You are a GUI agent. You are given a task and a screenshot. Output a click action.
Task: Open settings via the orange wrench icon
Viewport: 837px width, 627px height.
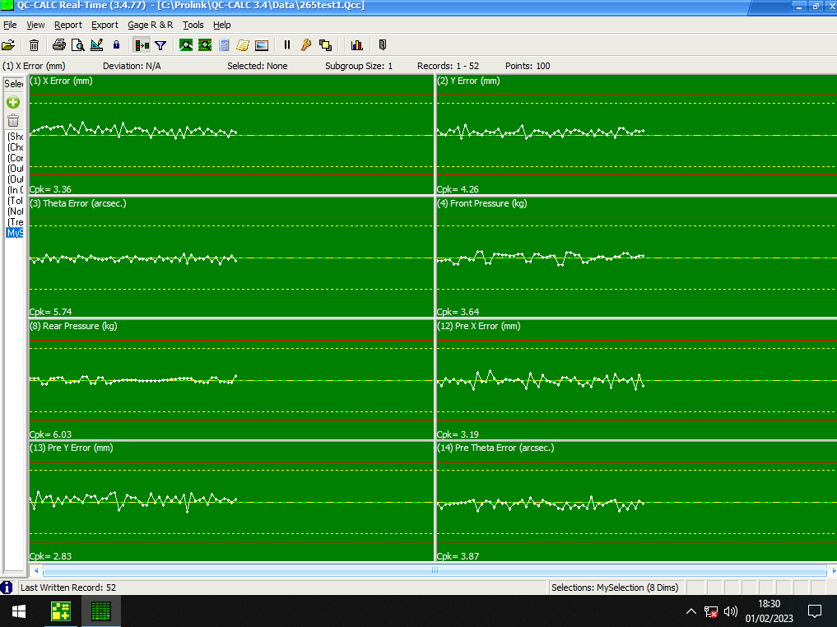pos(306,45)
